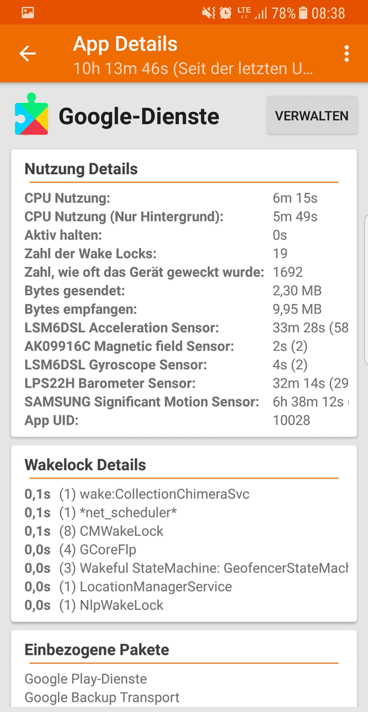This screenshot has width=368, height=712.
Task: Open Google Play-Dienste package entry
Action: (86, 679)
